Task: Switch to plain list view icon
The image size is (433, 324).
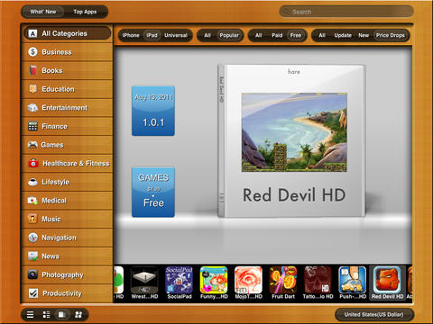Action: [31, 314]
